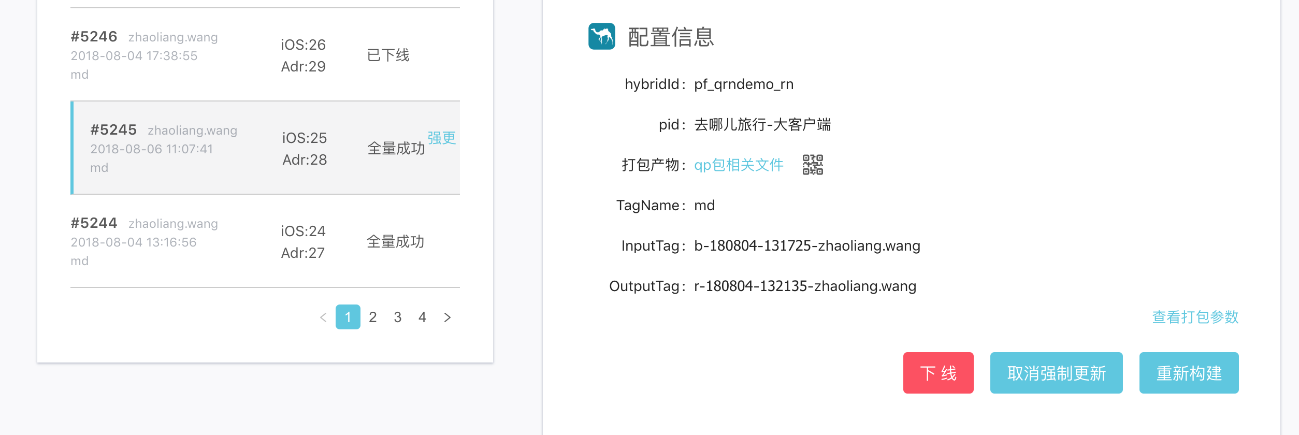Switch to page 4 in pagination
The width and height of the screenshot is (1299, 435).
(x=423, y=317)
